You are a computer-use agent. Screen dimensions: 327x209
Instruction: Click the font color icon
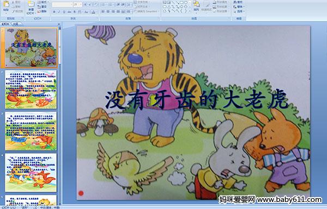[93, 12]
